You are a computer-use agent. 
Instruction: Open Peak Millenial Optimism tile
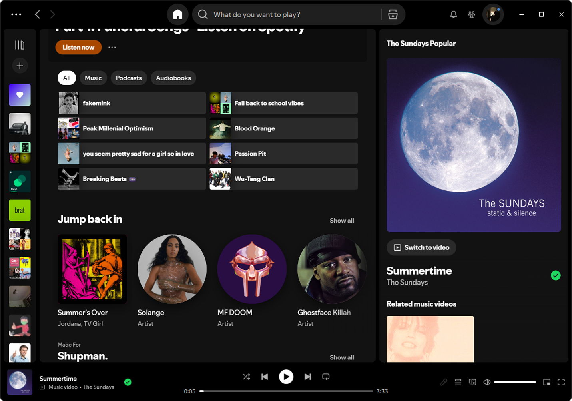[132, 128]
